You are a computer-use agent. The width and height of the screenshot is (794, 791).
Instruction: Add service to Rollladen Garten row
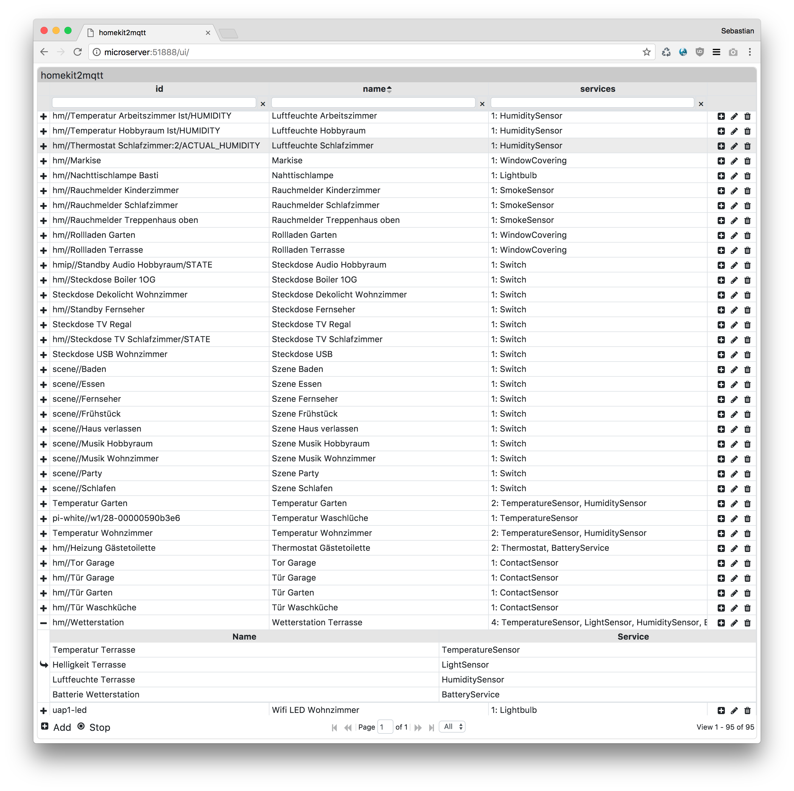click(721, 235)
